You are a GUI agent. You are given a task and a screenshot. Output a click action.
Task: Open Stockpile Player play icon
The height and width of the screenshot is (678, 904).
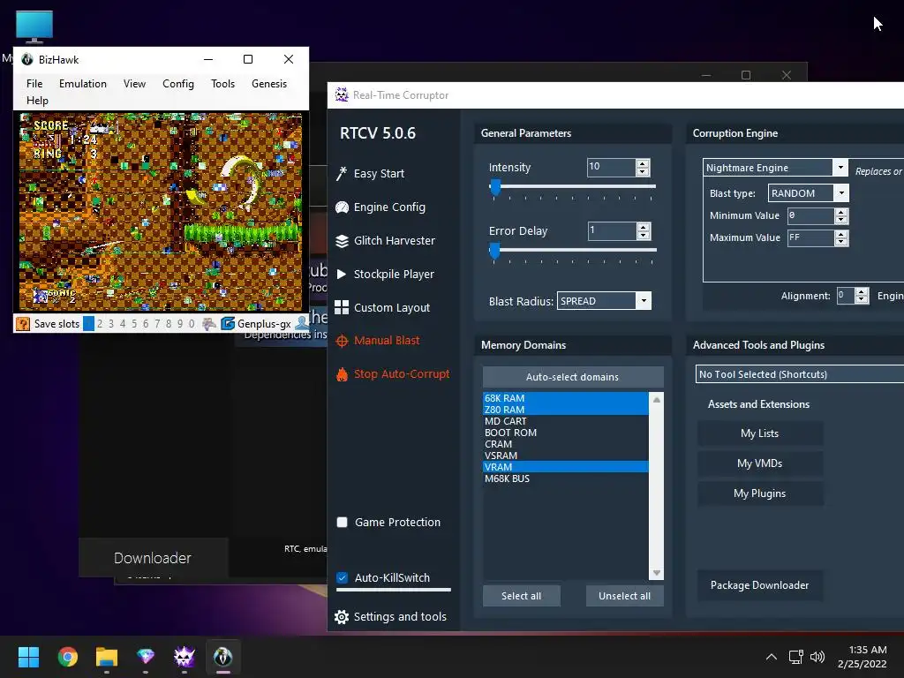pos(342,274)
